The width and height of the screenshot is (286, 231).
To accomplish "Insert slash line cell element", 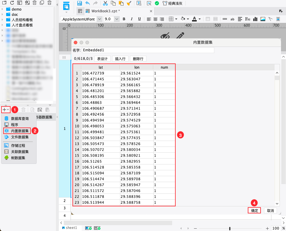I will click(270, 19).
